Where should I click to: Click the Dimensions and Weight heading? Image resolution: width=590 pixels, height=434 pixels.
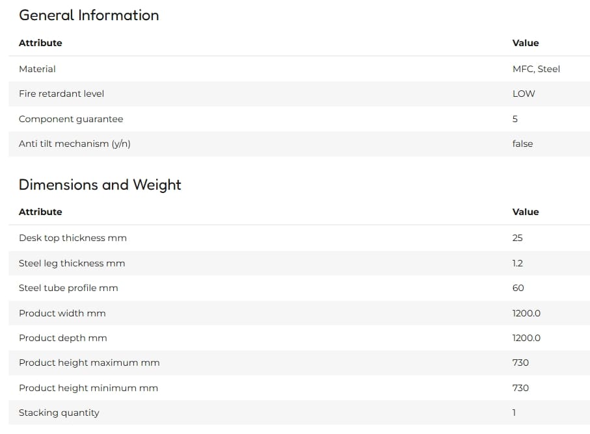click(x=100, y=185)
